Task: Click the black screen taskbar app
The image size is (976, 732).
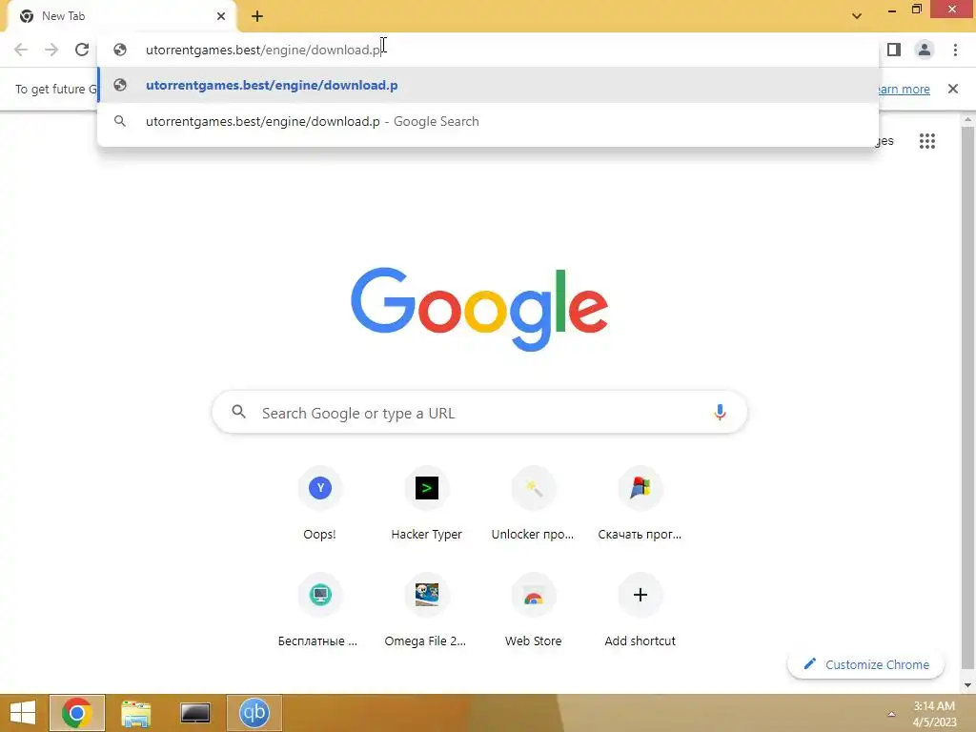Action: (x=194, y=713)
